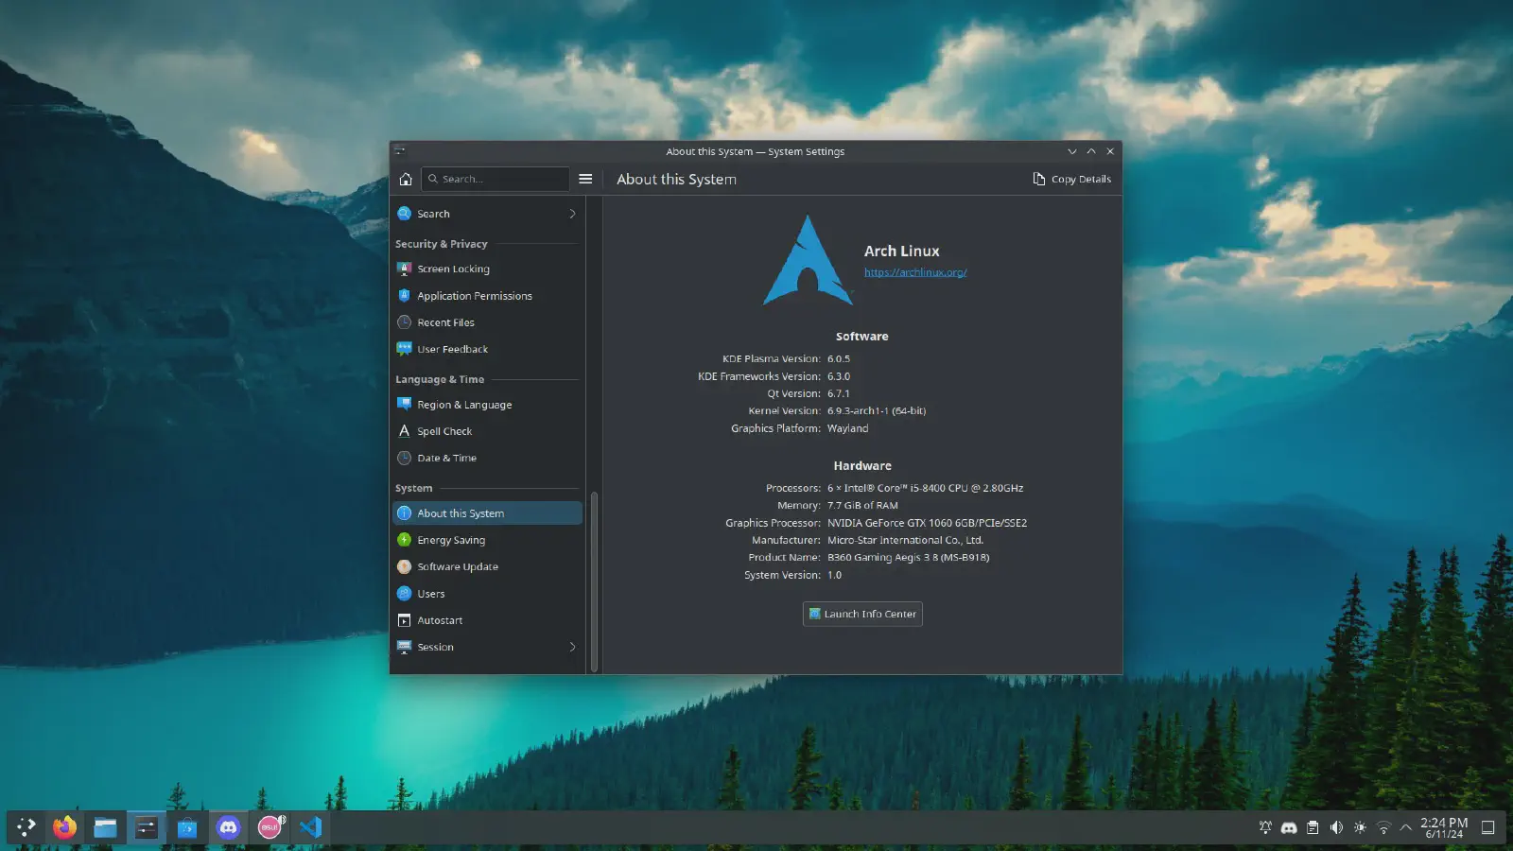Click Show Desktop button on panel

pos(1487,827)
